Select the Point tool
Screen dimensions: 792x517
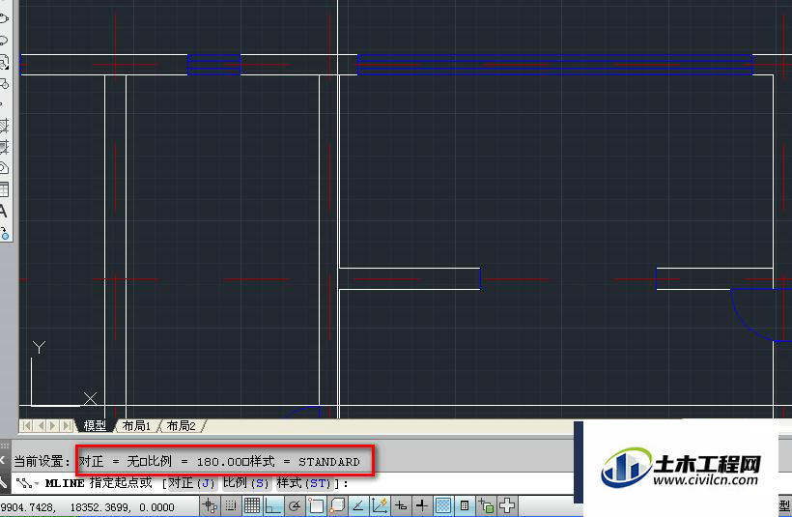tap(3, 104)
